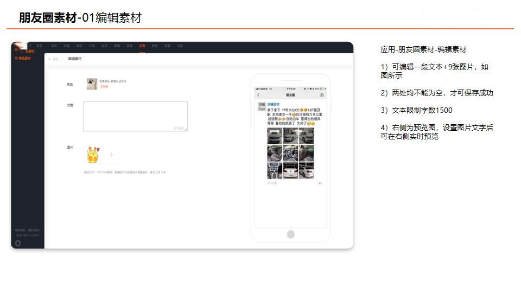Tap the phone mockup home button
Viewport: 521px width, 293px height.
tap(291, 234)
